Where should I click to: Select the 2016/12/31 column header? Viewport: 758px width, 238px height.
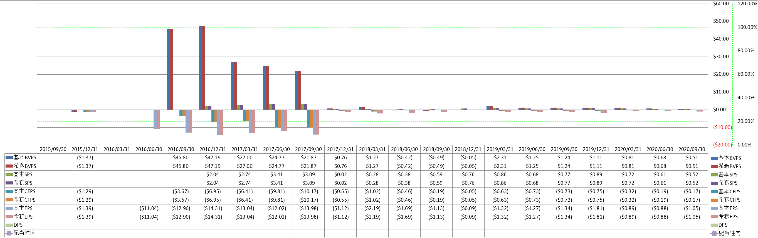coord(213,149)
